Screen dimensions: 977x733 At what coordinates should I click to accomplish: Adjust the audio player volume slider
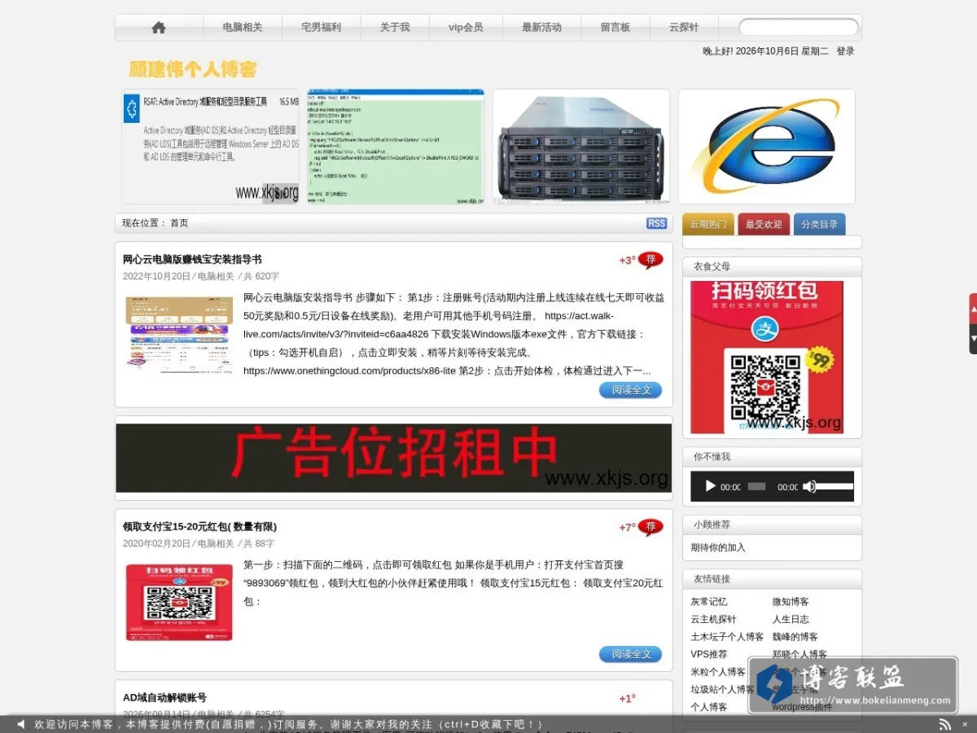click(835, 487)
